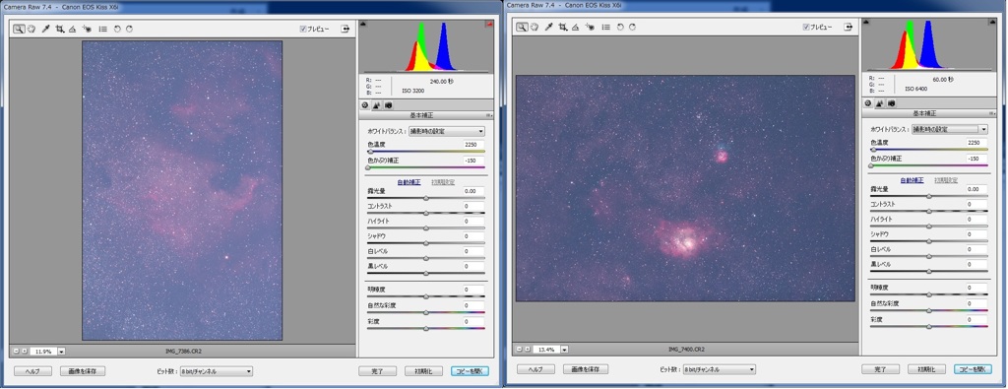The height and width of the screenshot is (389, 1008).
Task: Toggle full screen mode in IMG_7386.CR2 window
Action: tap(346, 29)
